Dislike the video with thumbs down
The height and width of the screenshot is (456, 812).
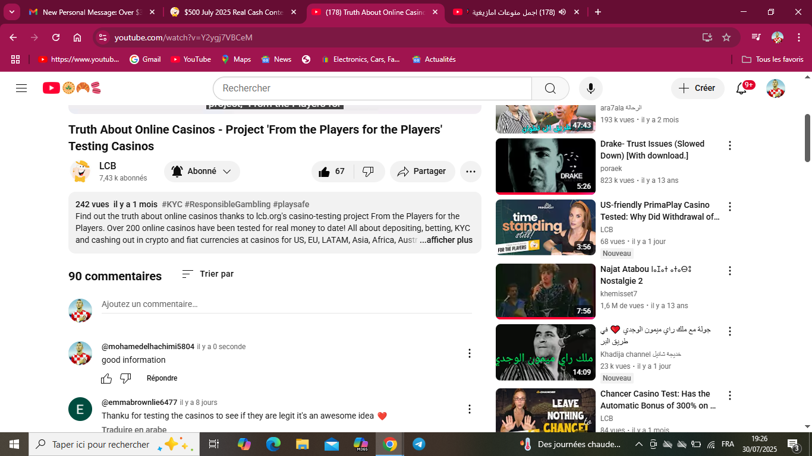(x=368, y=172)
